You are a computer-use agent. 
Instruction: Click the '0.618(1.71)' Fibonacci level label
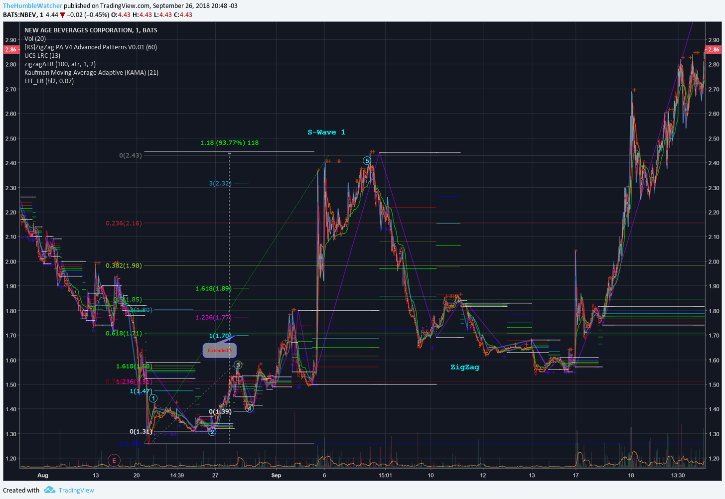(x=124, y=333)
